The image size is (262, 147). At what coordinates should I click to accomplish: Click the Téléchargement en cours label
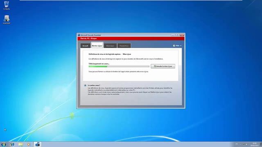click(x=99, y=64)
